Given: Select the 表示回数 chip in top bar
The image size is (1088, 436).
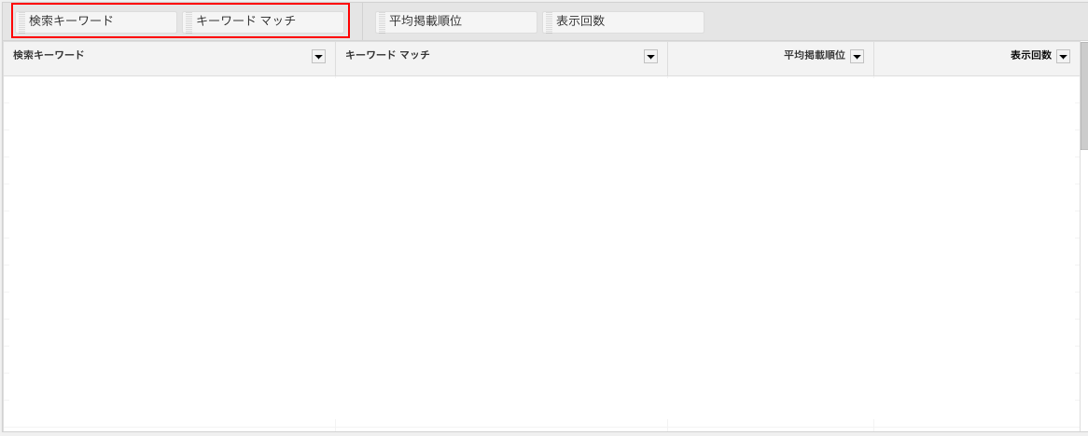Looking at the screenshot, I should 623,22.
